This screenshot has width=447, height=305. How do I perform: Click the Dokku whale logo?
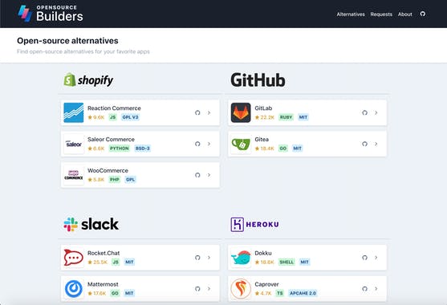click(241, 258)
